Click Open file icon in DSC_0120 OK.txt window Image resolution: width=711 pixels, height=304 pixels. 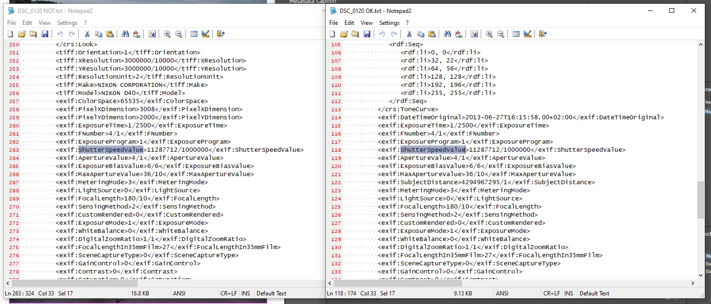pos(344,34)
